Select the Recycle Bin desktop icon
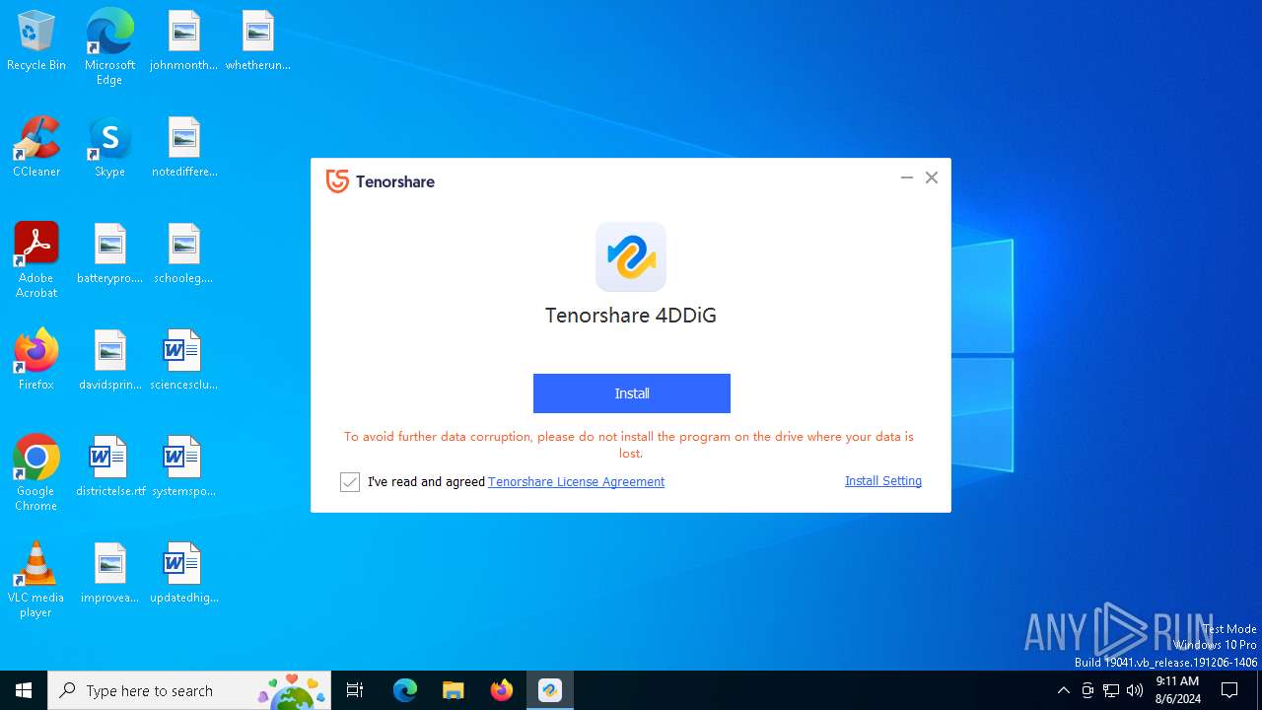 36,41
